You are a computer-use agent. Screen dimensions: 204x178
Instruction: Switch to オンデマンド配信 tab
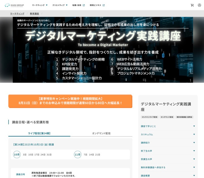click(x=101, y=133)
